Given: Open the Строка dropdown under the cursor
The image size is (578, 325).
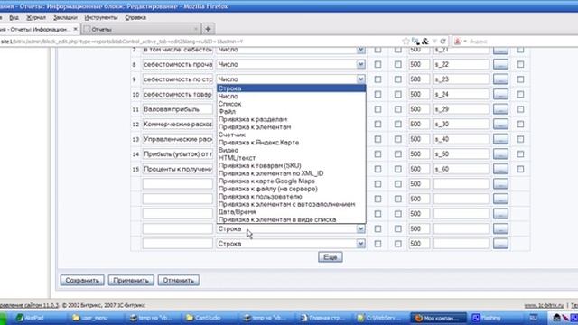Looking at the screenshot, I should (x=291, y=228).
